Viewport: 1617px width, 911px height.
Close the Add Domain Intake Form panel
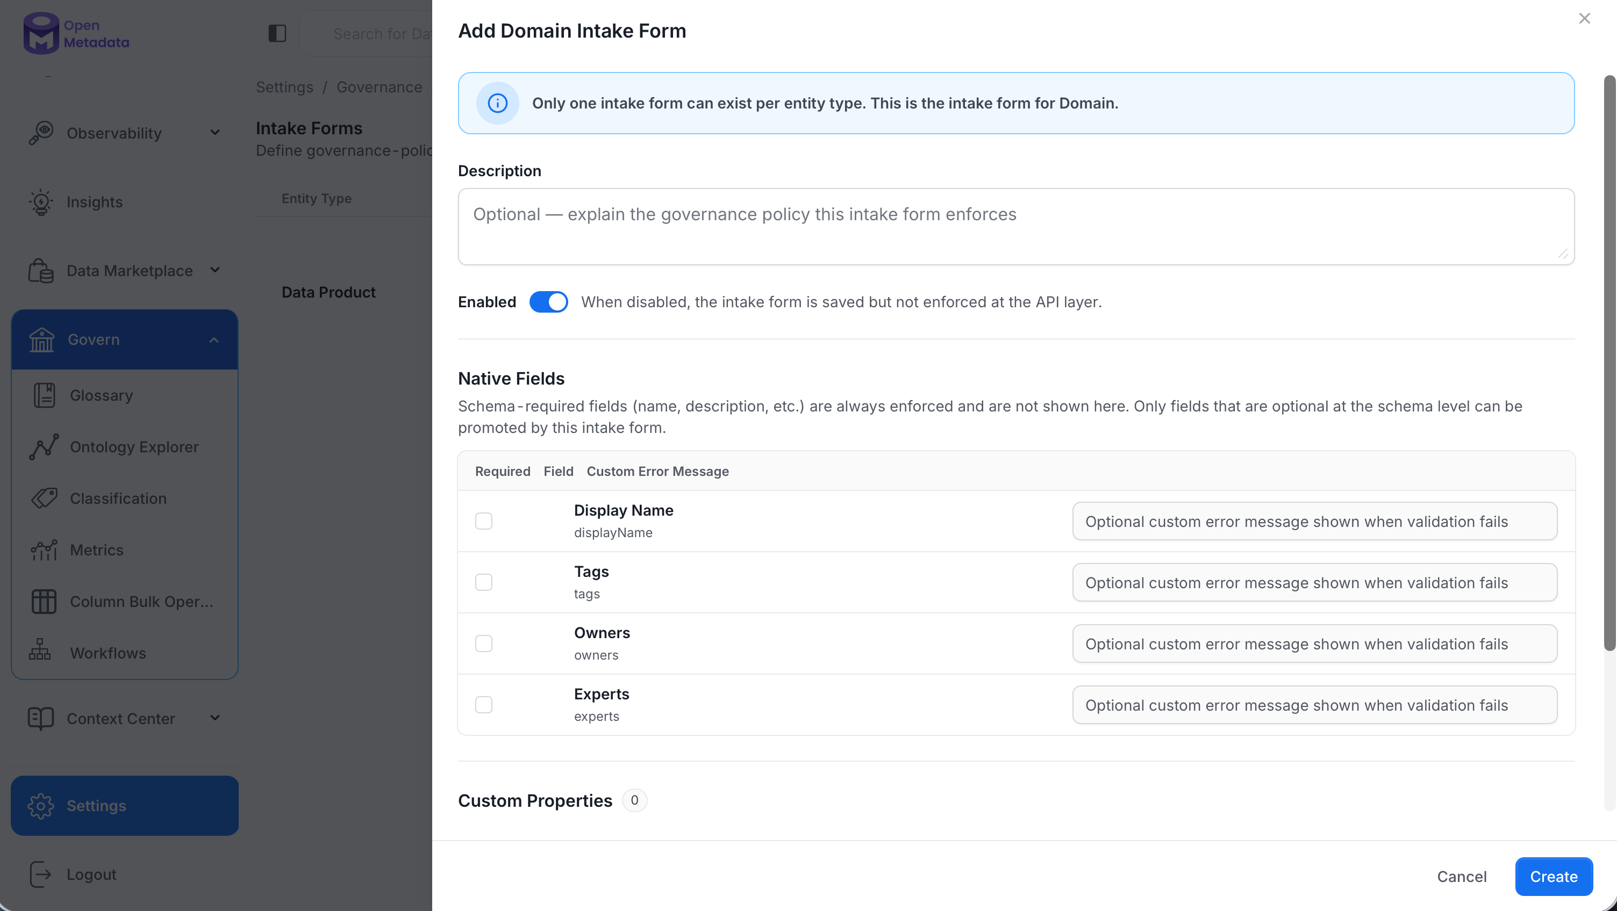pos(1584,18)
